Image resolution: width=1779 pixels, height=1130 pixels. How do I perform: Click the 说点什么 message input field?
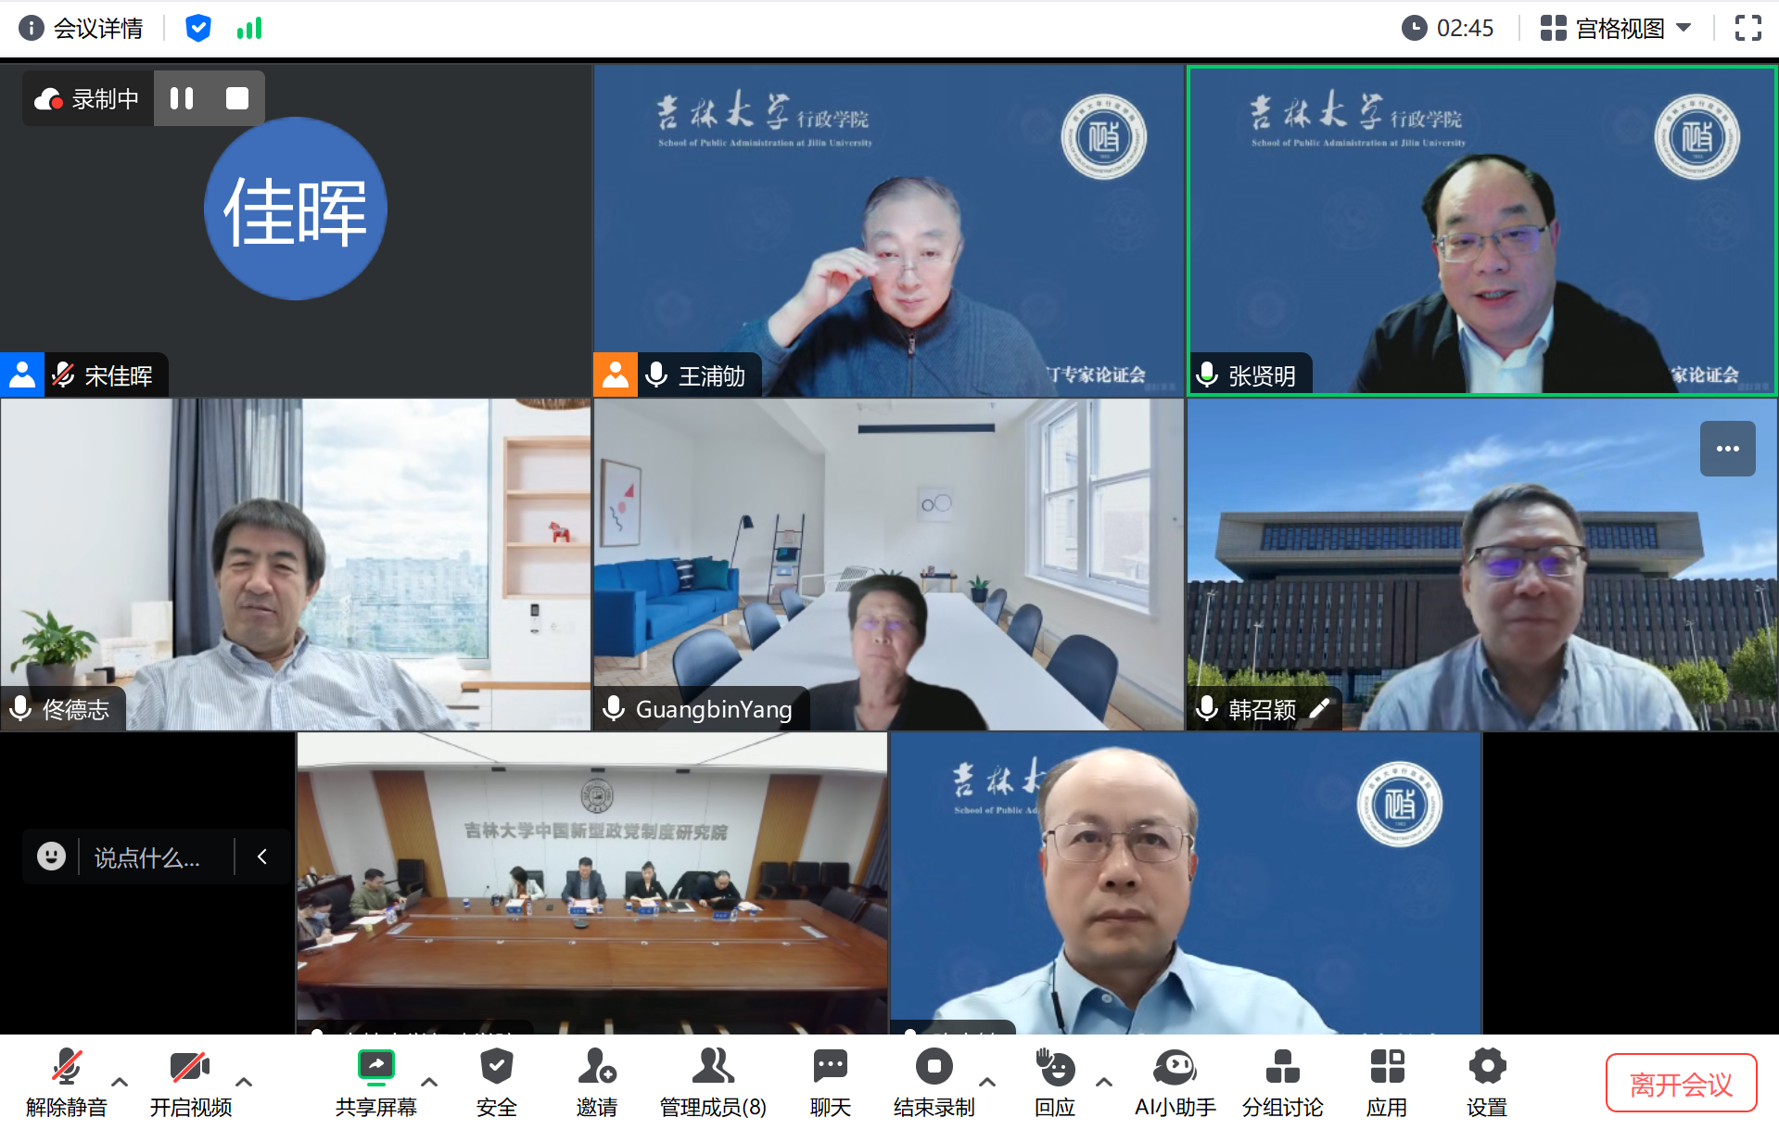[148, 857]
